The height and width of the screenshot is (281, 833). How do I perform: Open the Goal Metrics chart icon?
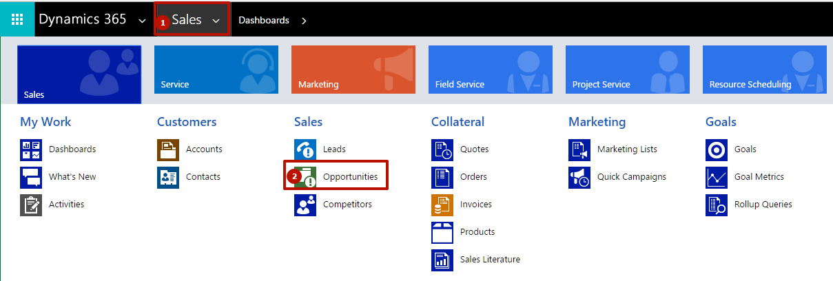point(717,177)
